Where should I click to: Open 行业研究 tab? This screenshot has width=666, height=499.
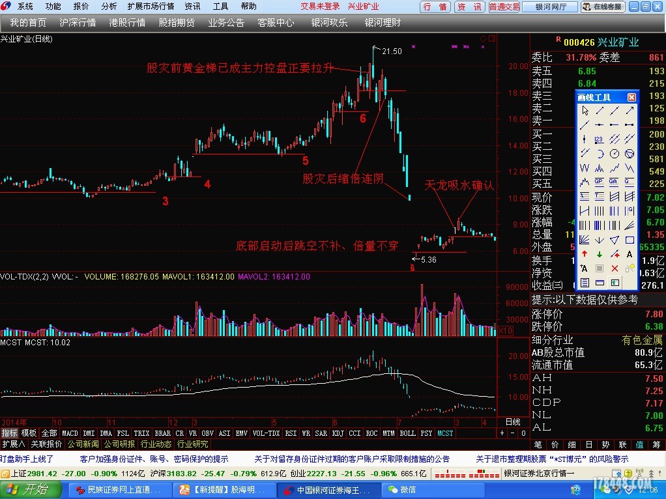(x=193, y=444)
